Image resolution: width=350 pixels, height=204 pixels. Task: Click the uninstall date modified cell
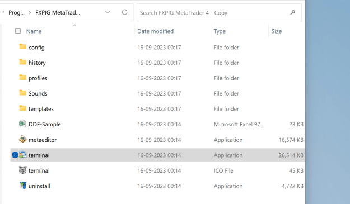[x=159, y=186]
